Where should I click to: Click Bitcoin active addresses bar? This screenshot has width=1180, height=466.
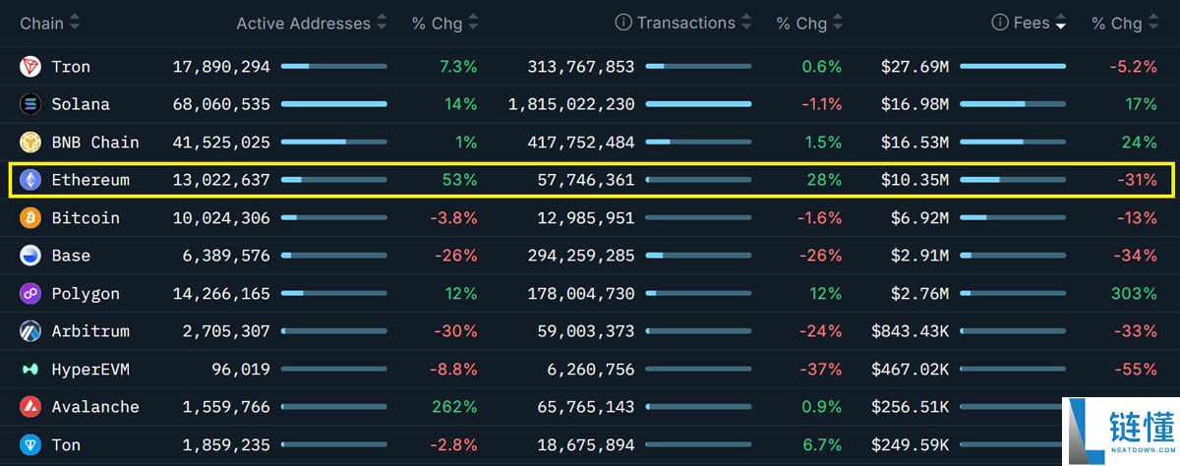point(334,218)
